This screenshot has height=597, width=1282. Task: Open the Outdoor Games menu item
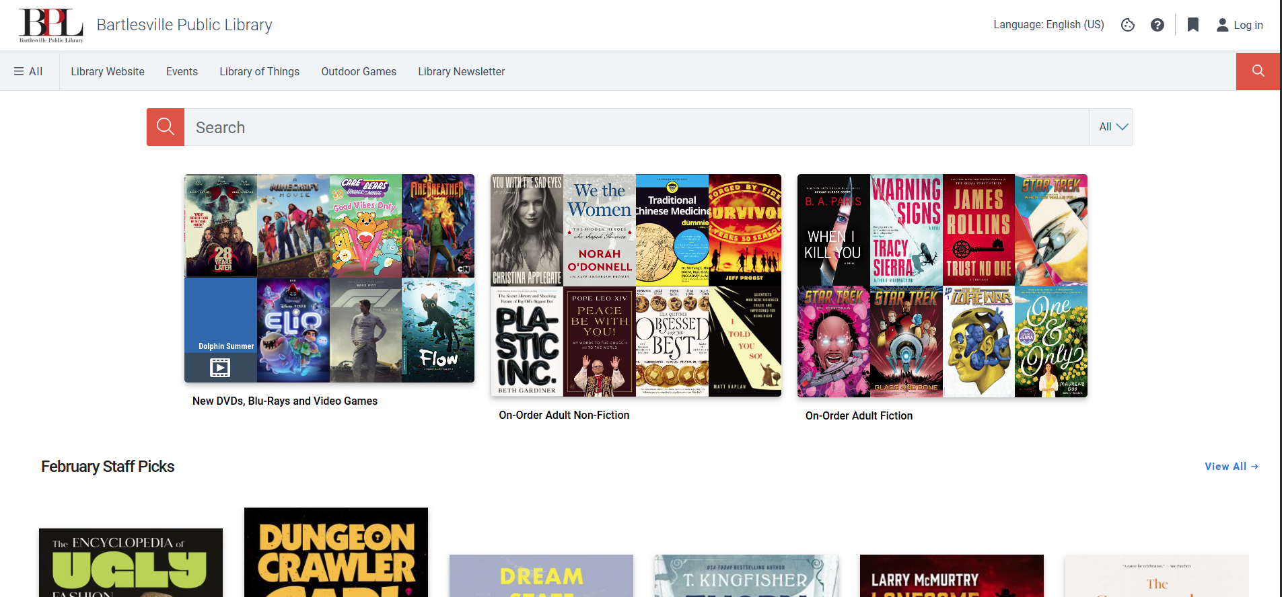point(359,71)
